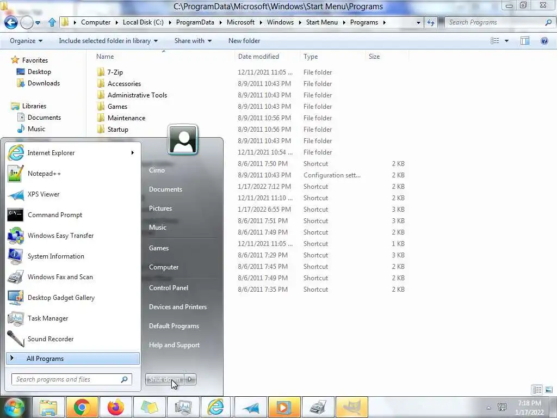Refresh the Programs folder view
Screen dimensions: 557x418
coord(431,22)
